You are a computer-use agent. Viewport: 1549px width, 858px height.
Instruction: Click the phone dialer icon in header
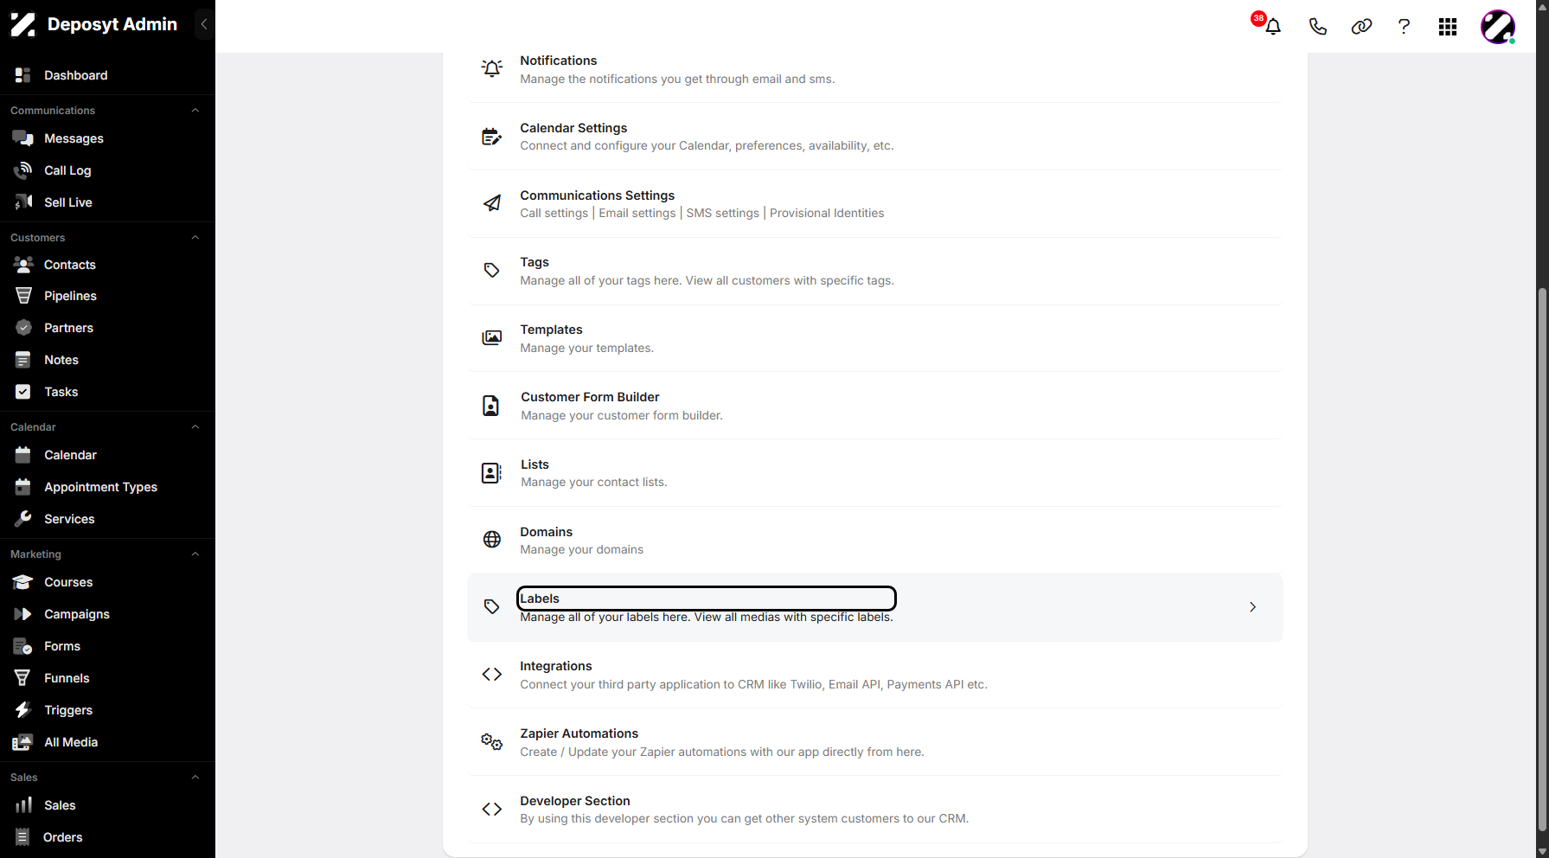click(1317, 27)
